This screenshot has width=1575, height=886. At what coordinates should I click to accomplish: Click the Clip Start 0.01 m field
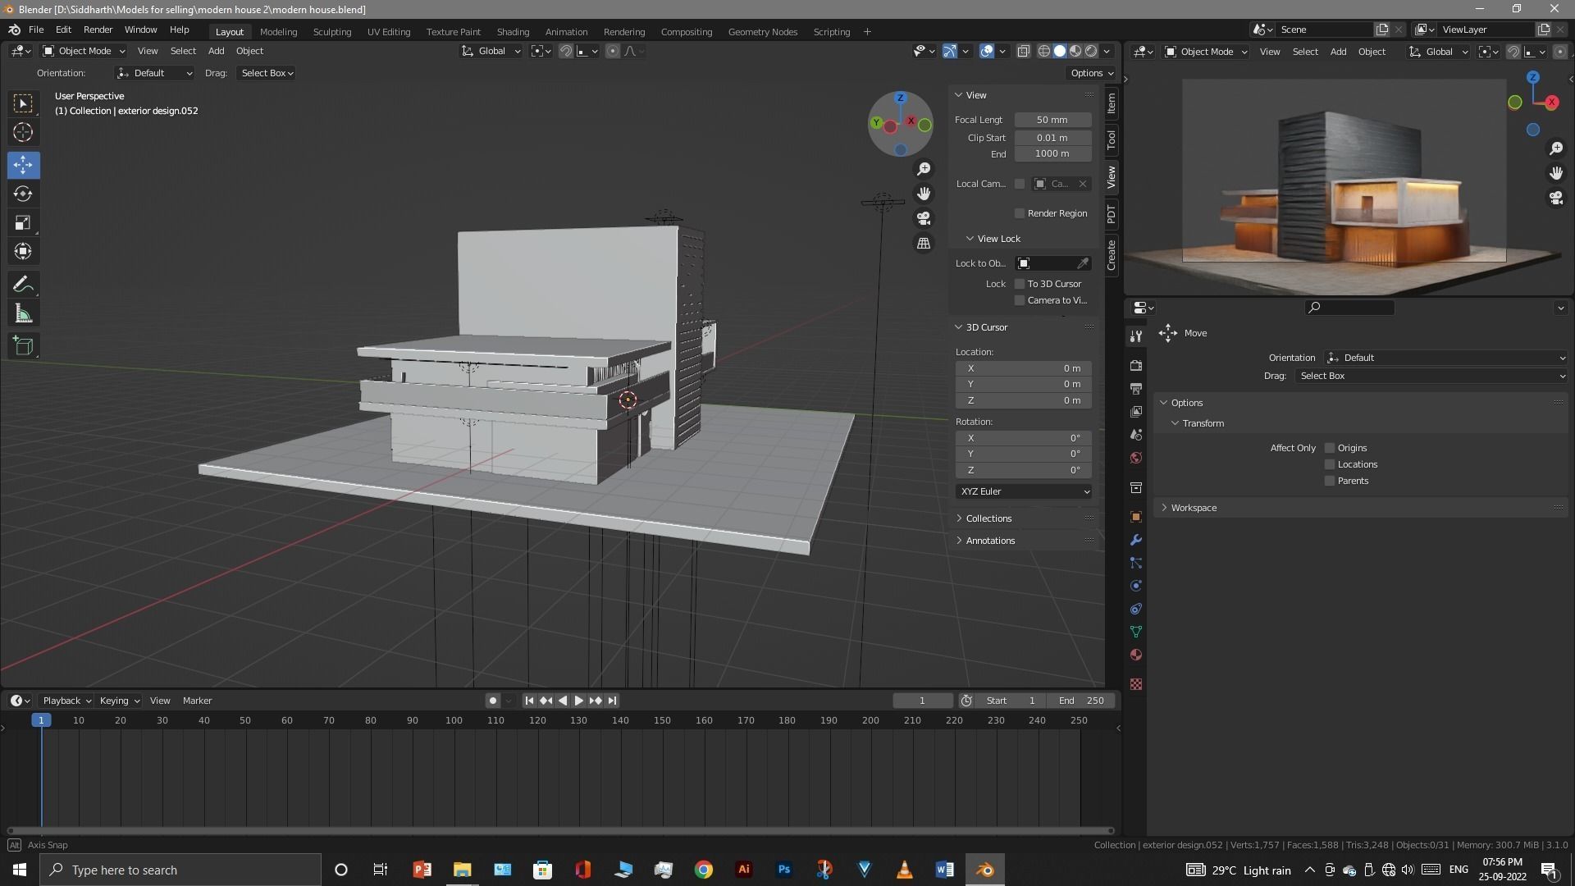[x=1052, y=138]
